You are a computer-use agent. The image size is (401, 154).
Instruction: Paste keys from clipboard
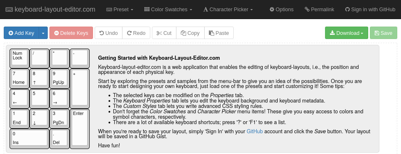coord(219,33)
